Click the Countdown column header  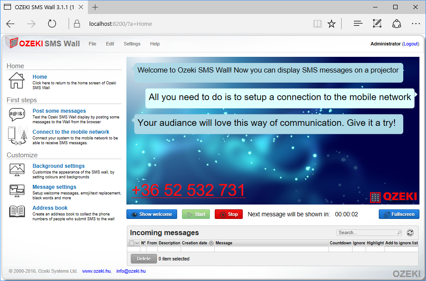pos(340,243)
